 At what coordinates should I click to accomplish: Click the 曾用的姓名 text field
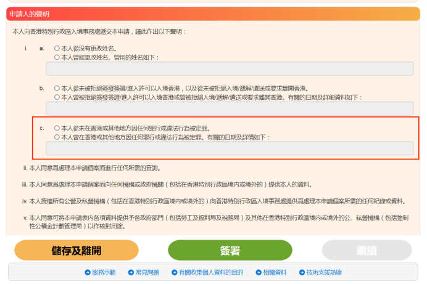coord(230,68)
